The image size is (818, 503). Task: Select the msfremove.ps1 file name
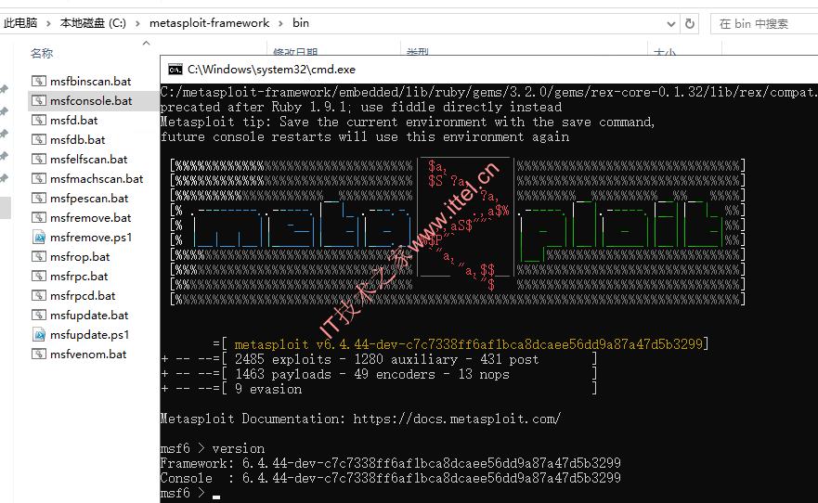tap(91, 238)
